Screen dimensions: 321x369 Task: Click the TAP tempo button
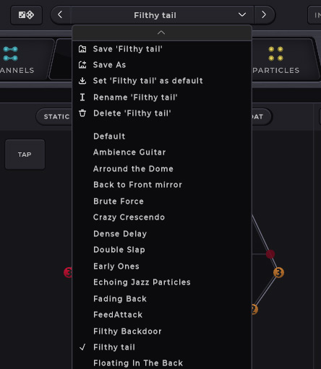(25, 155)
